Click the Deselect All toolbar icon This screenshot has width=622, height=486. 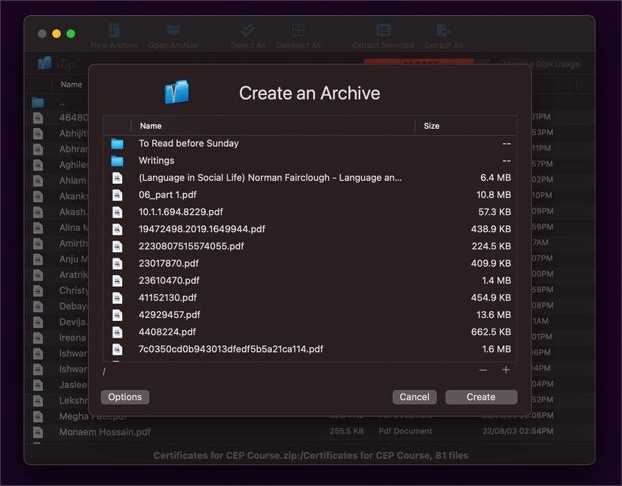coord(298,33)
